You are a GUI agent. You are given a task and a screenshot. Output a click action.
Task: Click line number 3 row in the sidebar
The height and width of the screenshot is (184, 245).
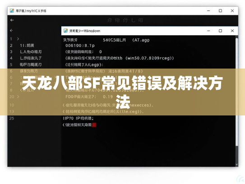point(26,52)
